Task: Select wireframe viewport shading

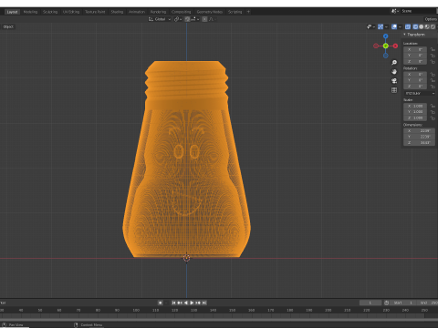Action: (415, 26)
